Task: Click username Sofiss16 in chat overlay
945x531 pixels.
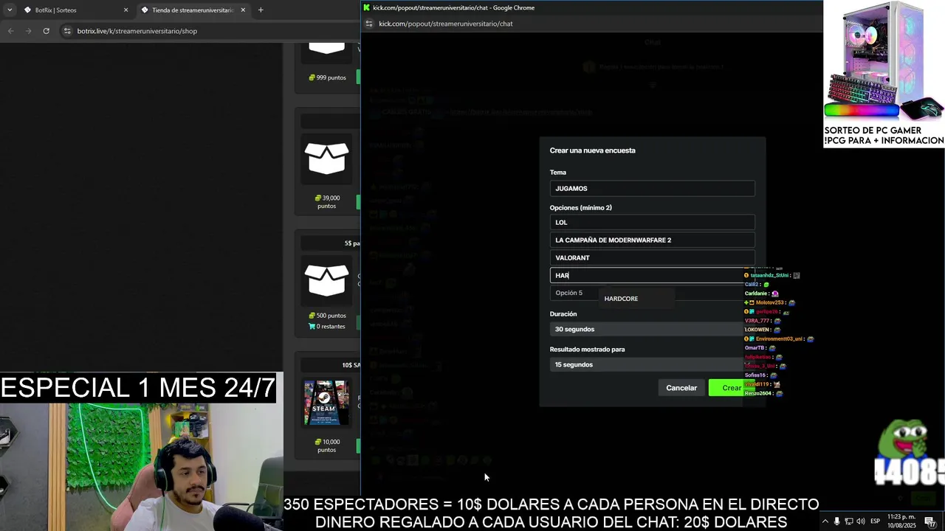Action: [x=755, y=375]
